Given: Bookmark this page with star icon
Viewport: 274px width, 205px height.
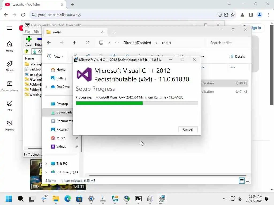Looking at the screenshot, I should click(233, 15).
